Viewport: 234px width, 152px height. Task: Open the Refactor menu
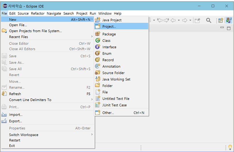38,14
